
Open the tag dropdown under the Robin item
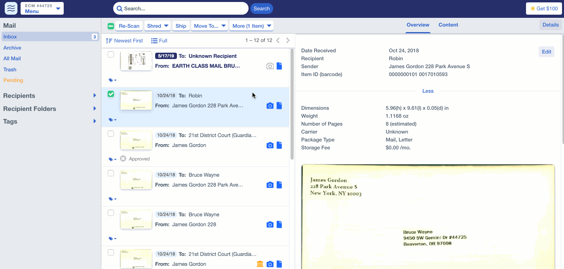pyautogui.click(x=113, y=120)
